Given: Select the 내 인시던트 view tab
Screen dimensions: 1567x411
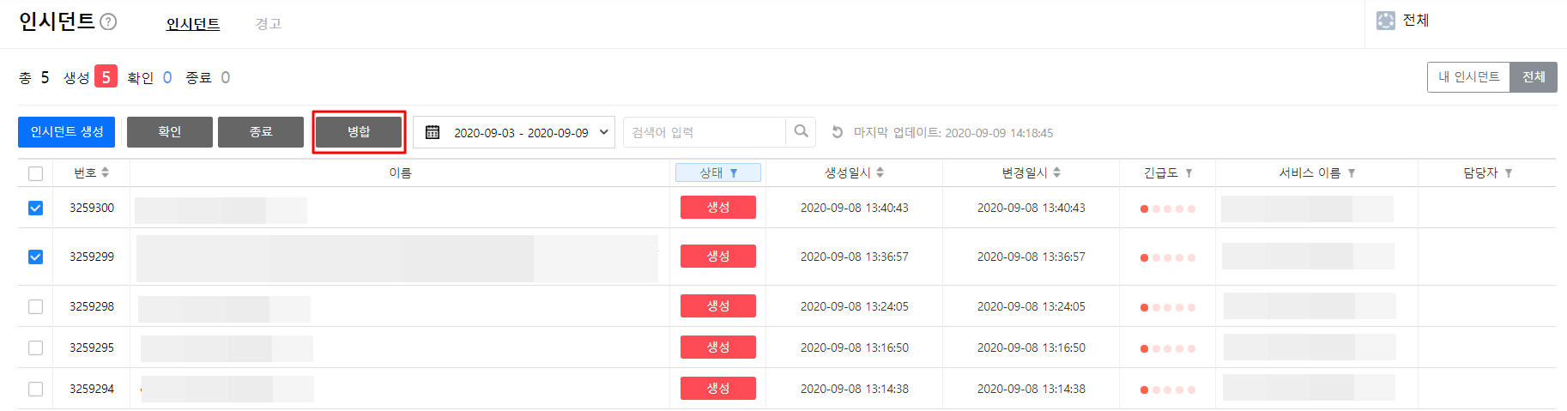Looking at the screenshot, I should click(x=1468, y=77).
